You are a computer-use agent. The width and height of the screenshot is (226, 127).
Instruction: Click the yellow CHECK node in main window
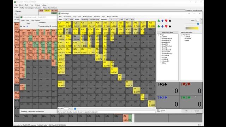pyautogui.click(x=47, y=11)
